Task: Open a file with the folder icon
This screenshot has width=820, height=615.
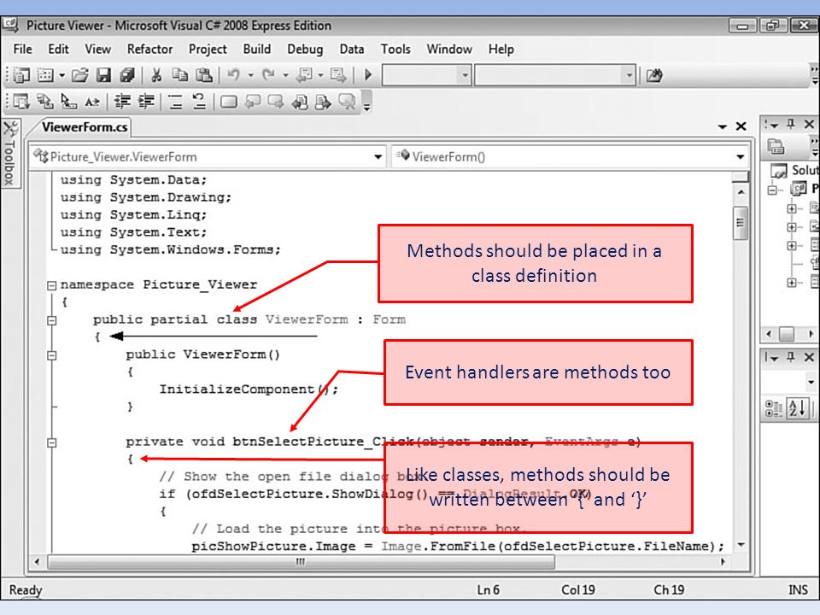Action: click(x=80, y=75)
